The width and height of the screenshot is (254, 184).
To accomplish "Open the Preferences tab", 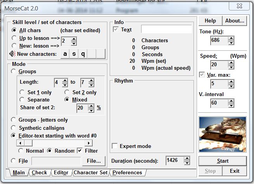I will click(127, 172).
